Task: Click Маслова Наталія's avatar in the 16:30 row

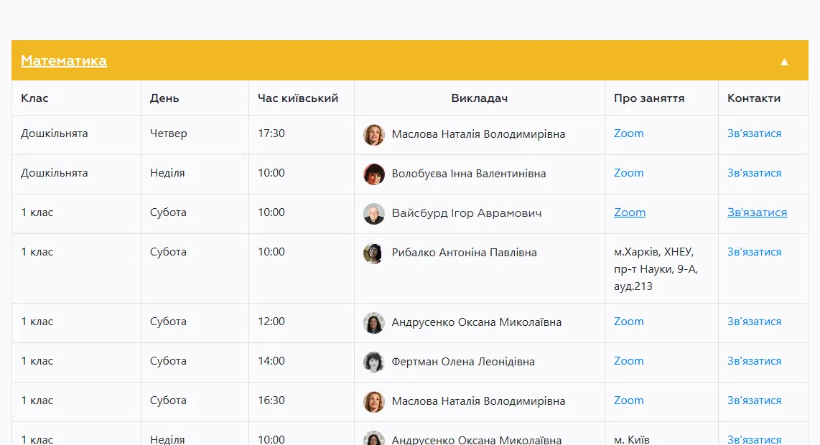Action: click(374, 402)
